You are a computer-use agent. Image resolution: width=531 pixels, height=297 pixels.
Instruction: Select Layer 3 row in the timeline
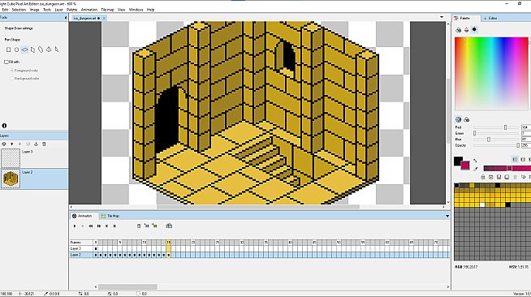point(260,248)
